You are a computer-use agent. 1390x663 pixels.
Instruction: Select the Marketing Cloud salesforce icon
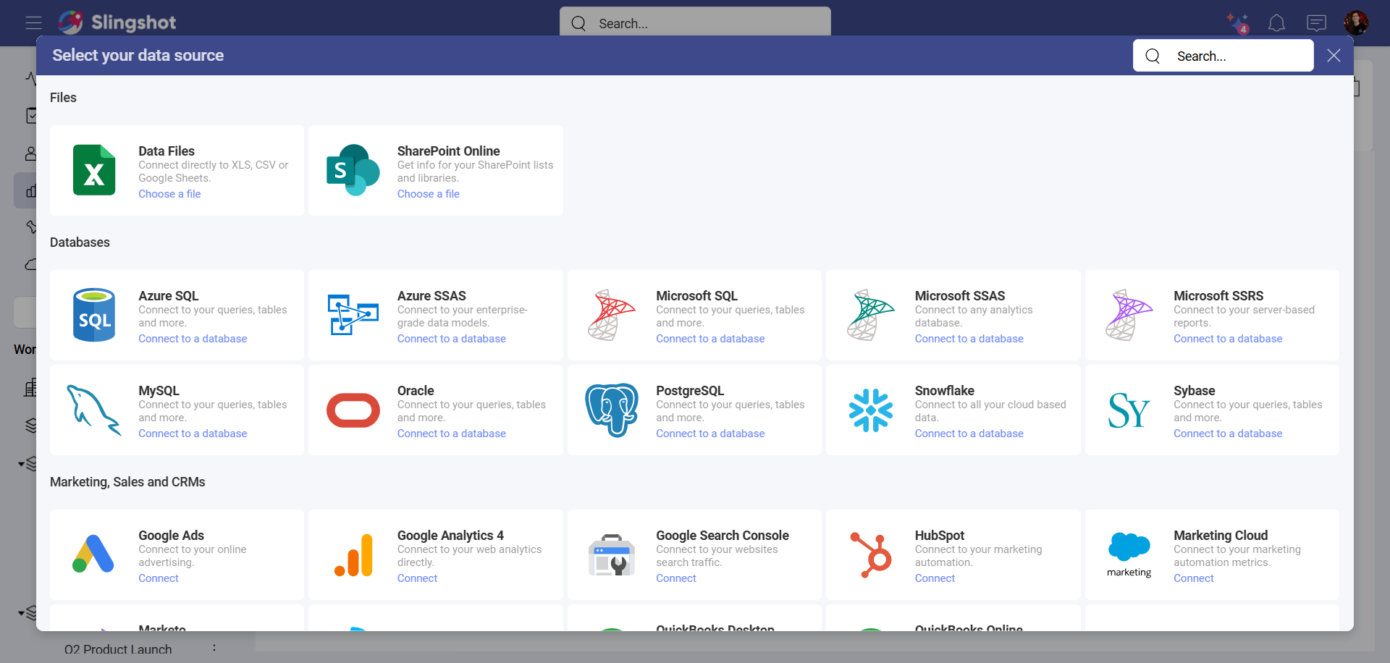1129,555
